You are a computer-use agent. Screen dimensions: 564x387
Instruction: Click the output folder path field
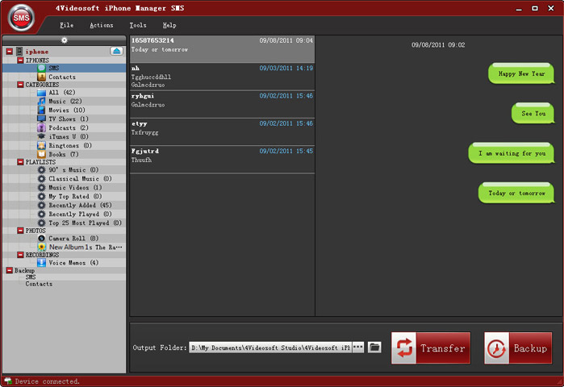coord(270,347)
